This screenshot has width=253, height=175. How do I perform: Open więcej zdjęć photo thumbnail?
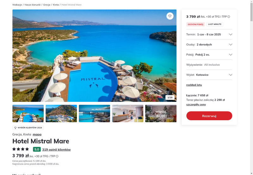[x=161, y=114]
